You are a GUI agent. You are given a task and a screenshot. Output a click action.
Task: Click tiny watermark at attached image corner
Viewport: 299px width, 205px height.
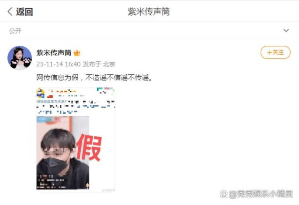pos(109,190)
